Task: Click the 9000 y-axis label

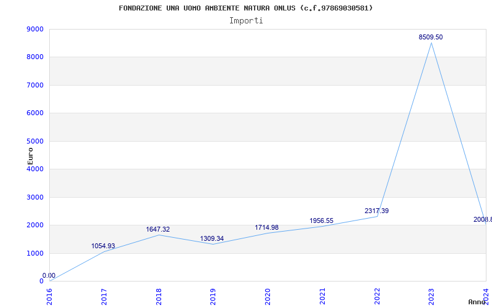Action: coord(35,29)
